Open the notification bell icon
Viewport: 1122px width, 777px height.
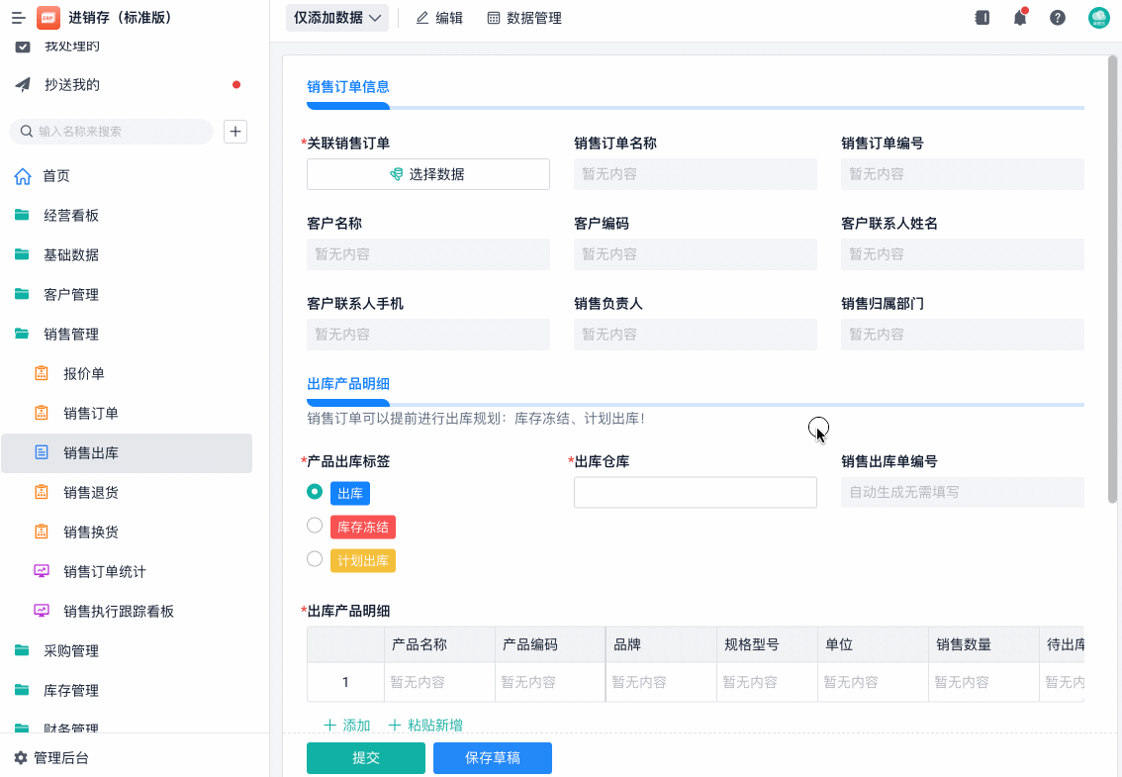(1020, 18)
